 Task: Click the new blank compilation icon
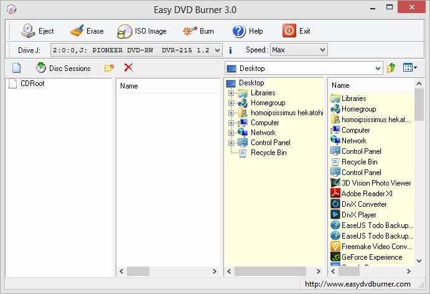[x=16, y=68]
